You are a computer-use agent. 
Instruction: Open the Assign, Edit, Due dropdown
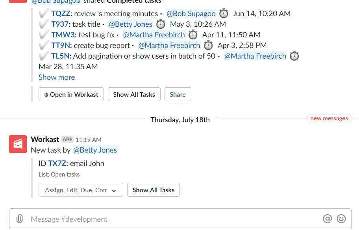click(x=81, y=190)
